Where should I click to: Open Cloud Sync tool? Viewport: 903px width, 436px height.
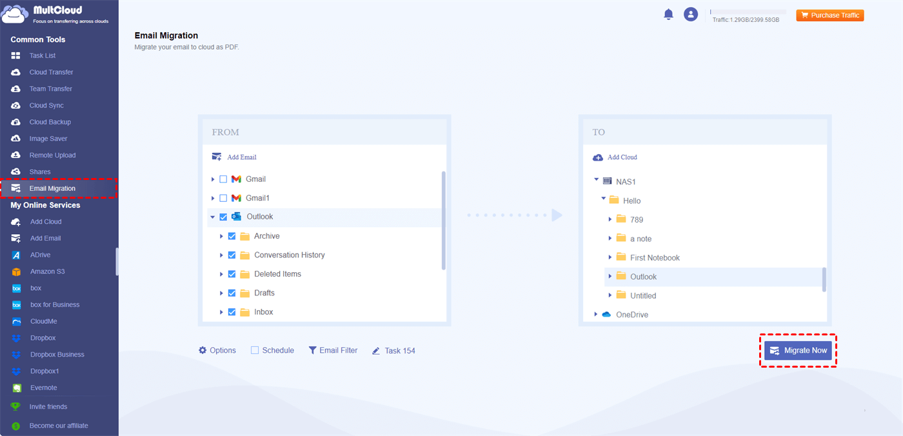coord(46,105)
